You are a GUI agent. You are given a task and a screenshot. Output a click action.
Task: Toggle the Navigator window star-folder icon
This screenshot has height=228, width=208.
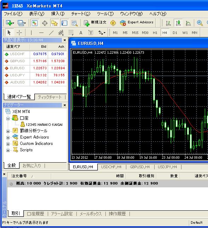coord(54,23)
